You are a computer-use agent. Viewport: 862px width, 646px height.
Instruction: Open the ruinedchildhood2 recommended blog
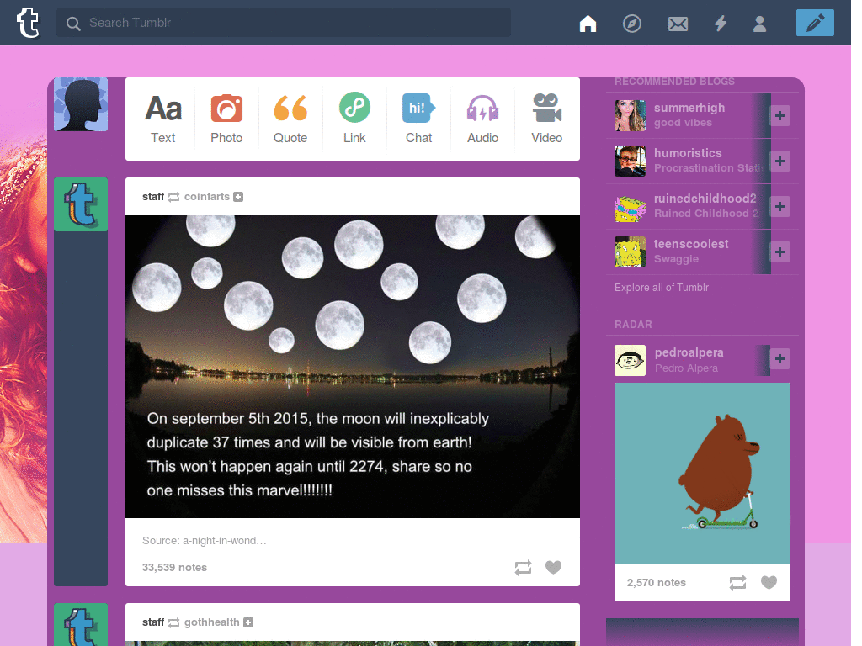coord(705,199)
